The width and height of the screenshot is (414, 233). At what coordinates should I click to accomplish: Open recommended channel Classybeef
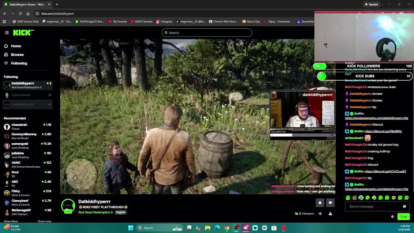27,202
